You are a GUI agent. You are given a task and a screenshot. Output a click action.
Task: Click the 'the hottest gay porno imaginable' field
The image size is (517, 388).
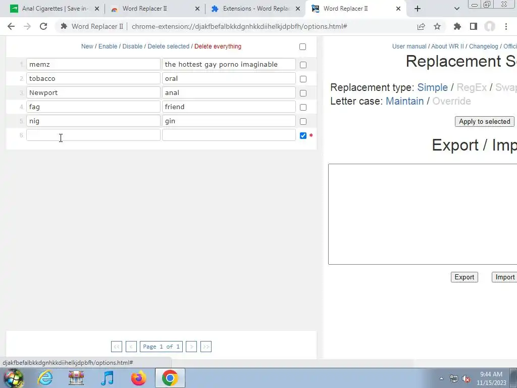(229, 64)
